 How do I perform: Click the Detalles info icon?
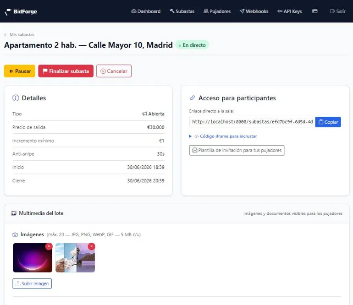tap(16, 98)
